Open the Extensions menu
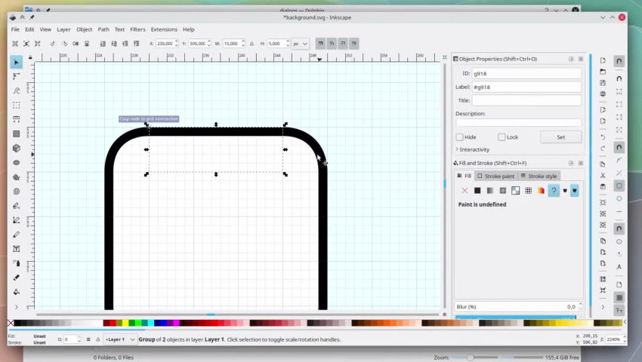 [164, 29]
